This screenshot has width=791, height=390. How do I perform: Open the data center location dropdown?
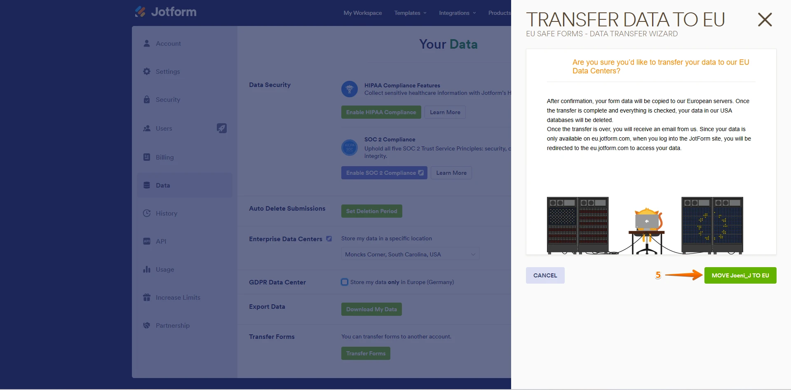click(x=410, y=254)
